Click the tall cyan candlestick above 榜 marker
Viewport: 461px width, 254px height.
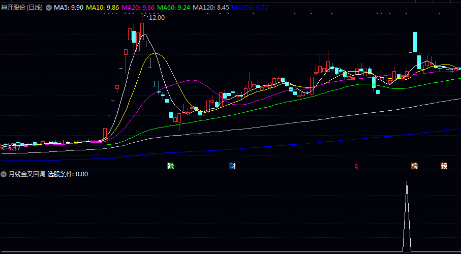[415, 42]
